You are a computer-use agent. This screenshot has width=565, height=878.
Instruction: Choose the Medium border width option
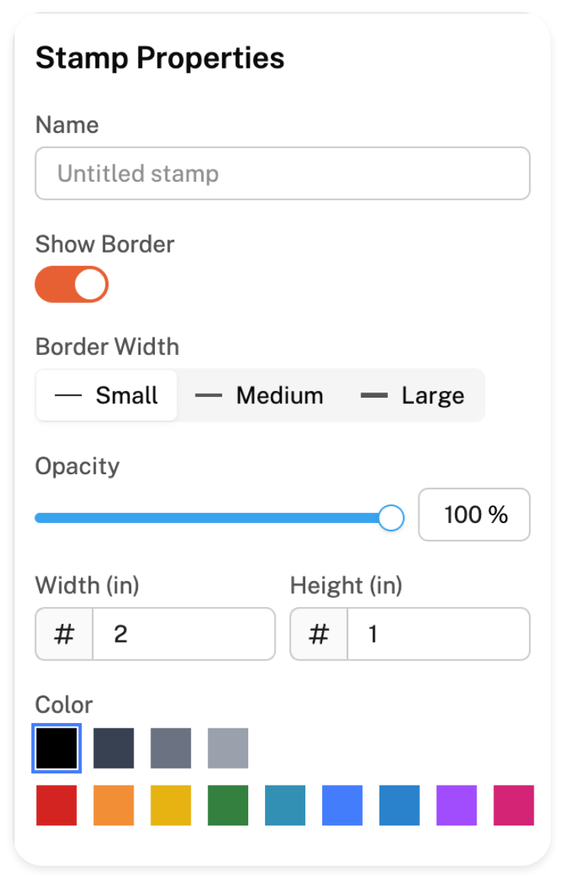pos(260,395)
